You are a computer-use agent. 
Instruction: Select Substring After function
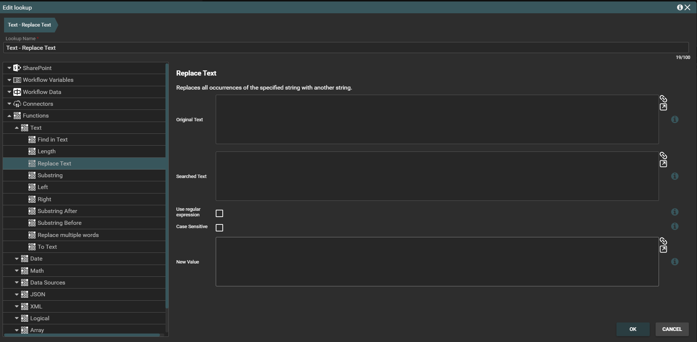(57, 211)
